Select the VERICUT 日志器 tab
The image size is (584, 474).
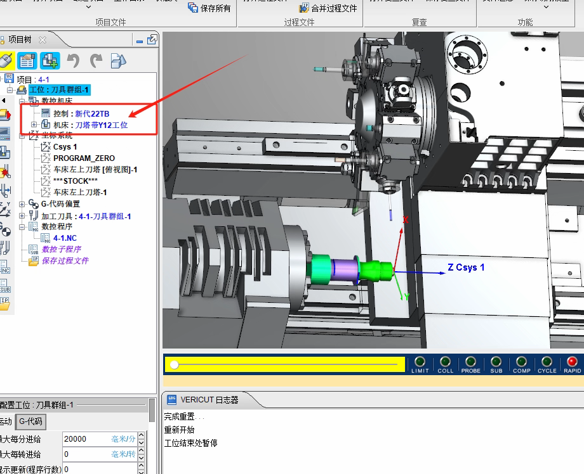pyautogui.click(x=209, y=400)
